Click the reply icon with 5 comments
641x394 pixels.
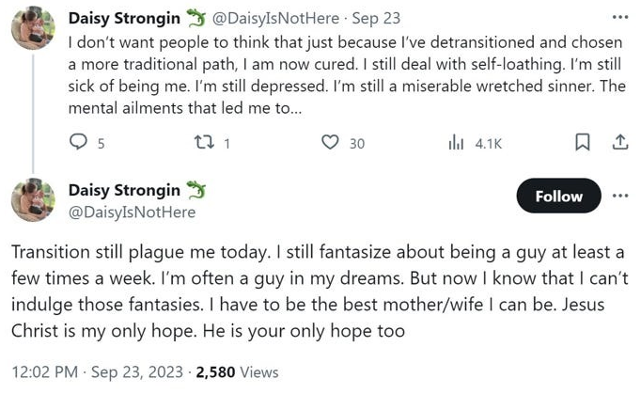coord(78,142)
